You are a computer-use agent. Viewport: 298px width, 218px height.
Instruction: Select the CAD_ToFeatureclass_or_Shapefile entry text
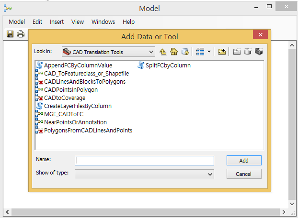(86, 74)
